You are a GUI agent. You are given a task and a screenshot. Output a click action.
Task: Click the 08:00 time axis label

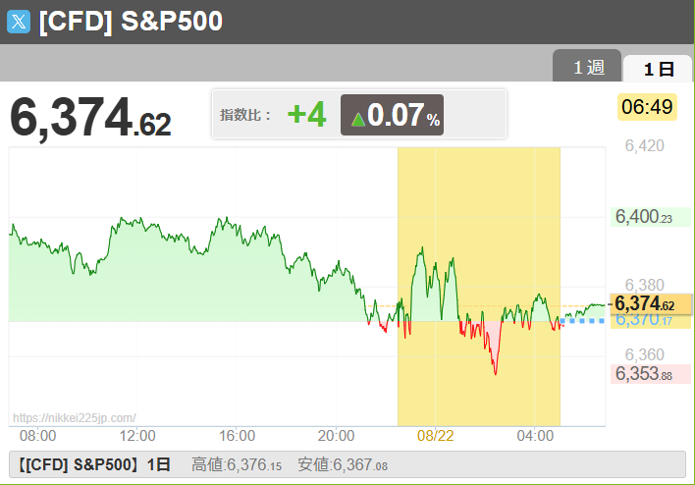(x=37, y=436)
